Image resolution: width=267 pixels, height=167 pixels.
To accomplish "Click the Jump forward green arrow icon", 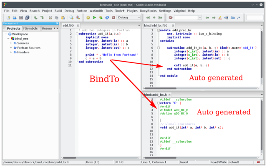I will coord(160,17).
